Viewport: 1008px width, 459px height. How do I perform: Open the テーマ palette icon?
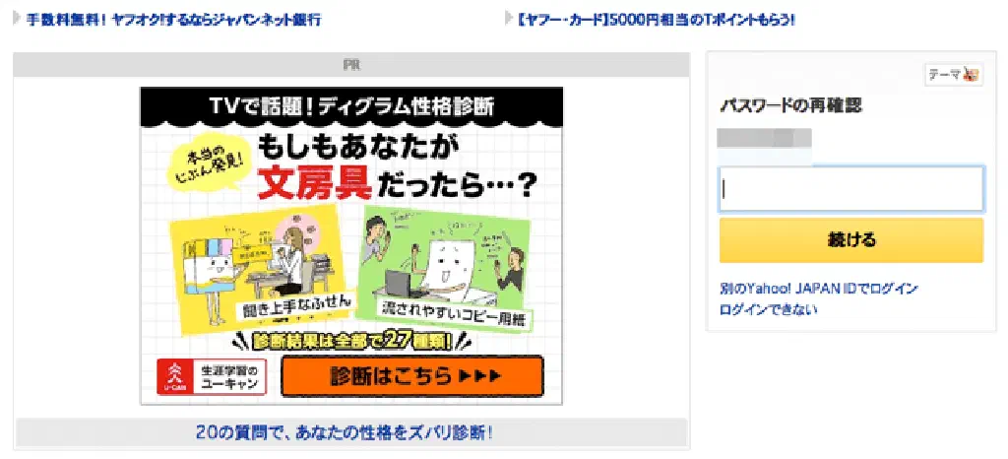click(x=954, y=75)
